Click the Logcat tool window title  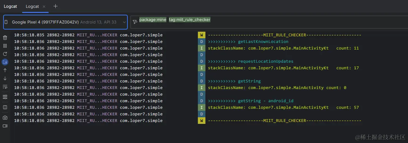coord(10,6)
